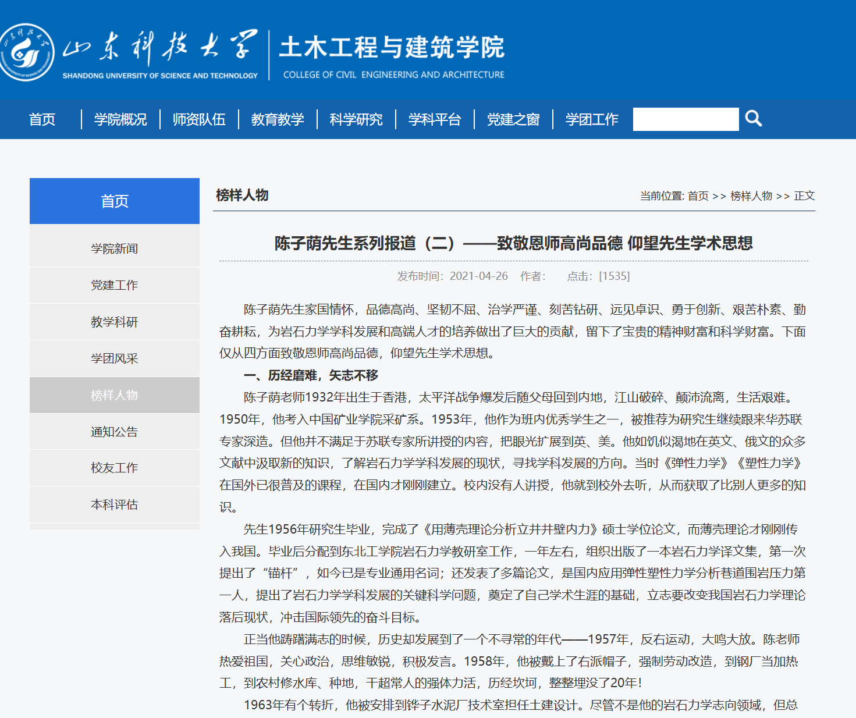
Task: Go to 教学科研 in the sidebar
Action: (x=115, y=322)
